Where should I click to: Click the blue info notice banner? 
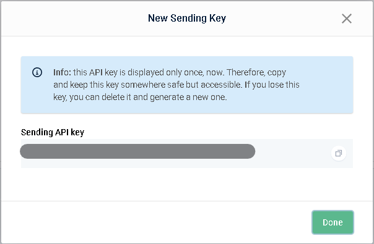[x=187, y=85]
